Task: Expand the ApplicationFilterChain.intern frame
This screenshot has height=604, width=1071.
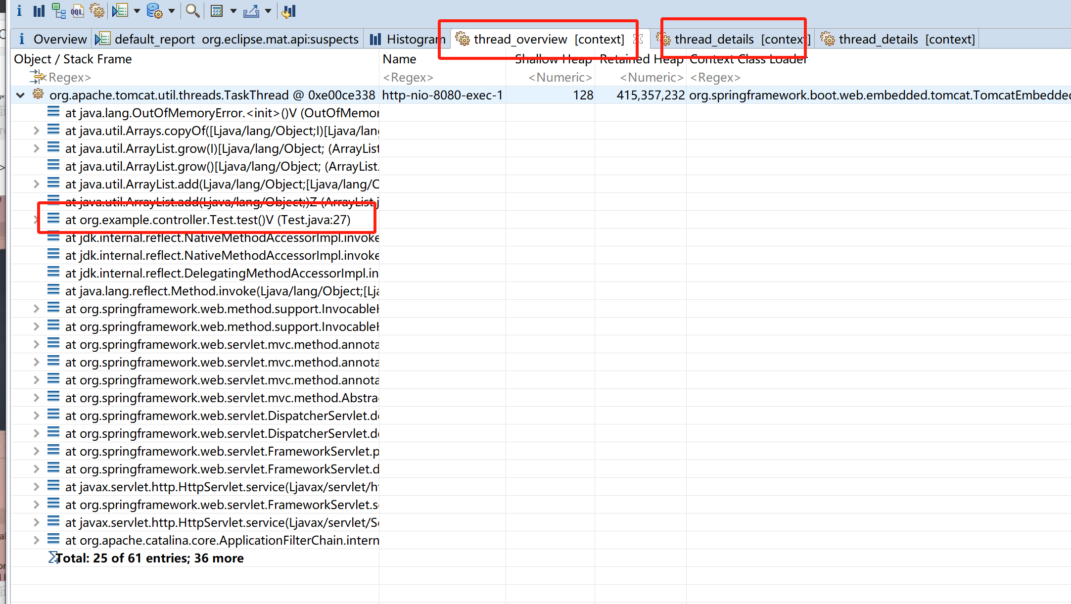Action: (x=36, y=540)
